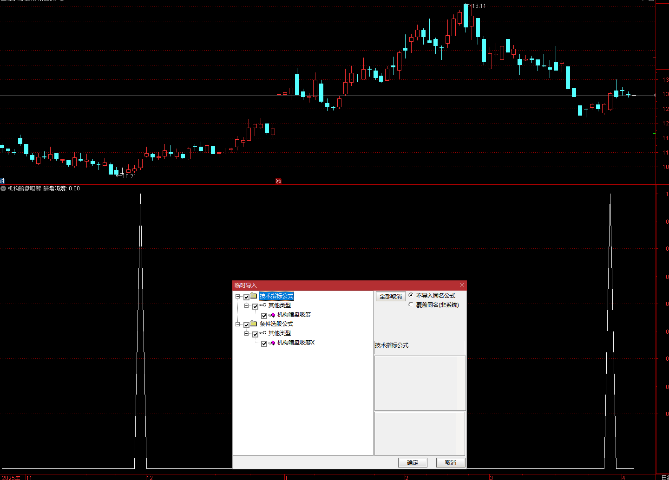The height and width of the screenshot is (480, 669).
Task: Collapse the 技术指标公式 tree node
Action: tap(237, 296)
